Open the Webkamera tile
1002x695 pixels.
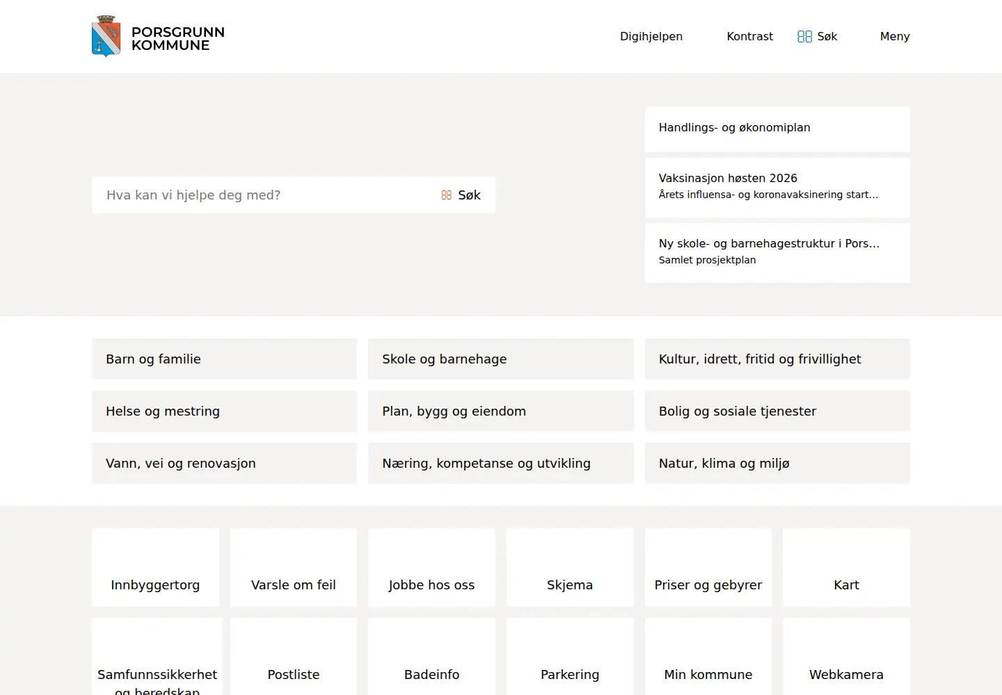pyautogui.click(x=846, y=657)
